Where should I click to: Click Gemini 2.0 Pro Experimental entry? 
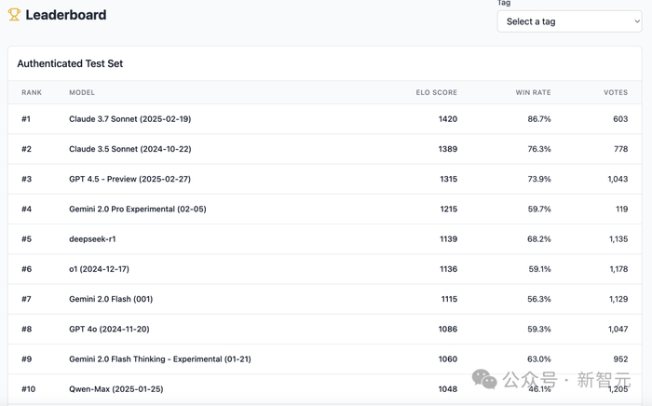(x=137, y=210)
